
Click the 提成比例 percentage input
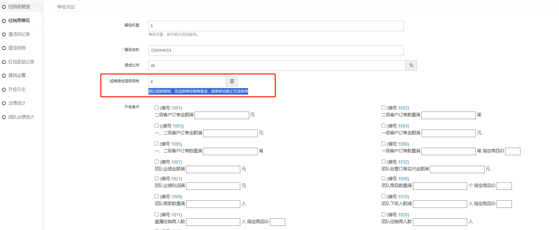point(276,66)
